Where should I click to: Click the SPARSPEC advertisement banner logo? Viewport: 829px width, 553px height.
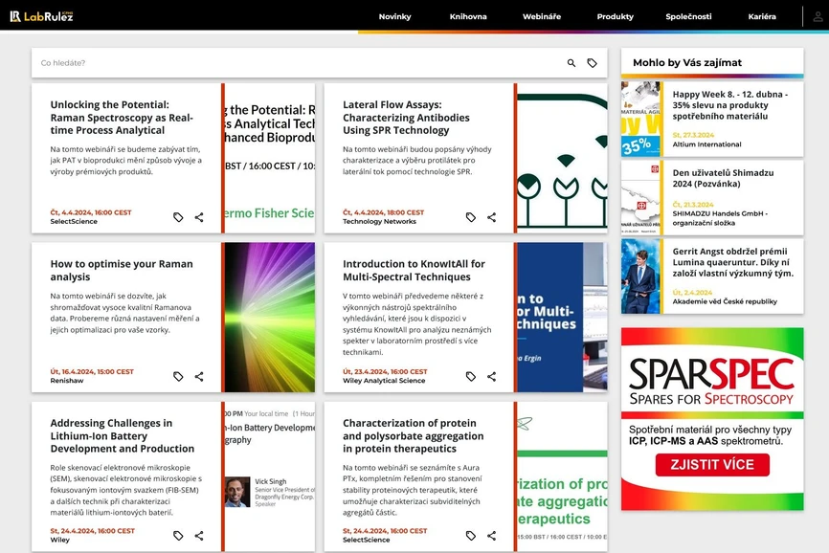pyautogui.click(x=711, y=382)
